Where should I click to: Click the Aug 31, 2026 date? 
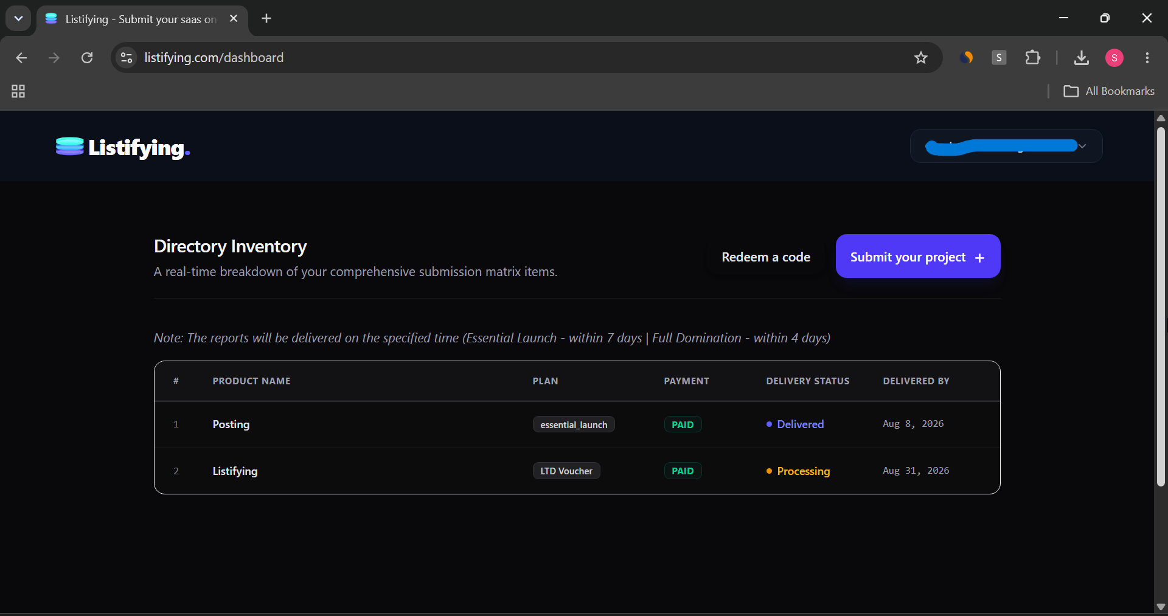click(x=916, y=471)
